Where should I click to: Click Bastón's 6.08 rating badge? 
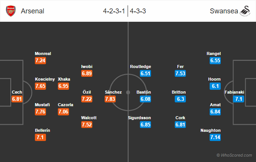pos(145,99)
